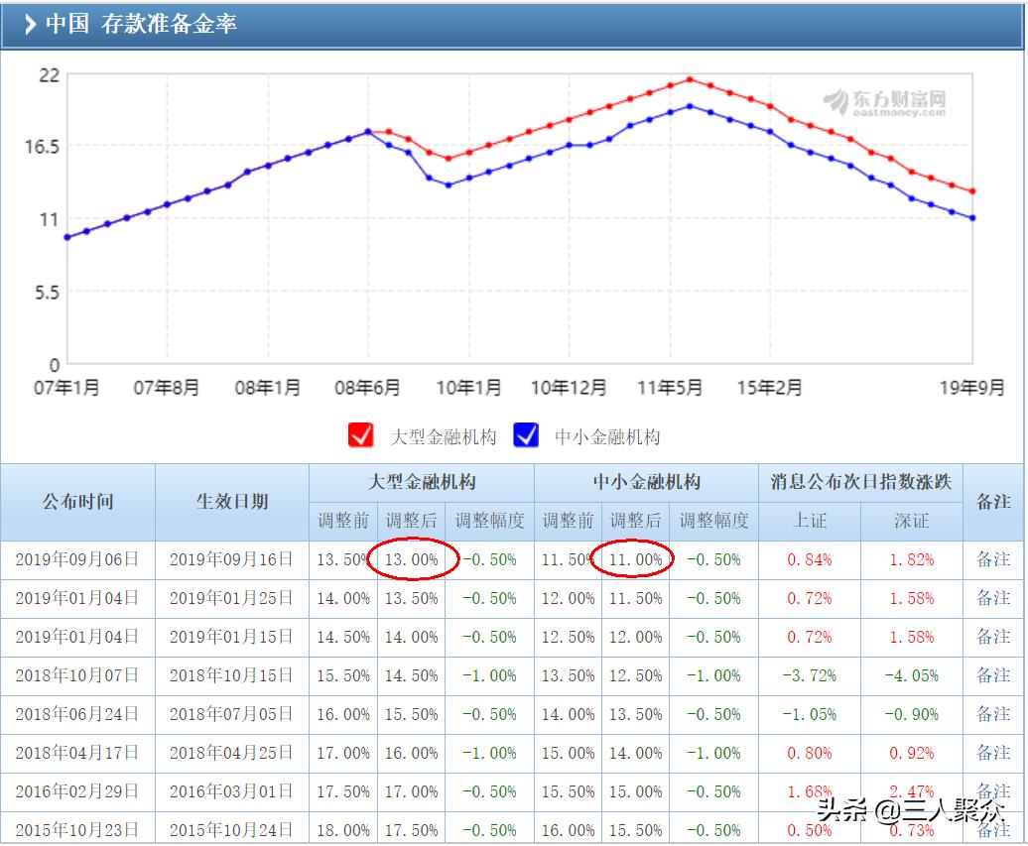Click the red -3.72% 上证 value
The height and width of the screenshot is (846, 1028).
pyautogui.click(x=813, y=675)
